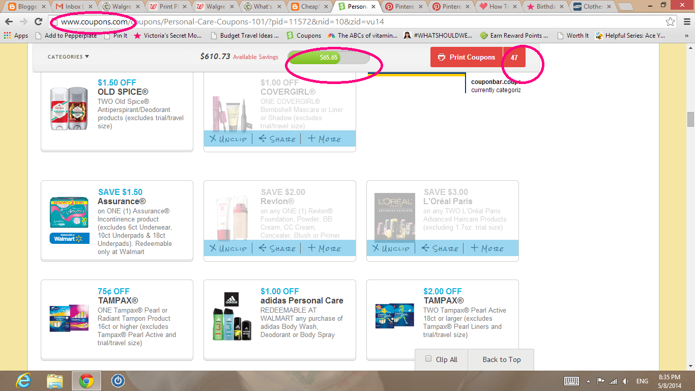Screen dimensions: 695x391
Task: Click the "SAVE $1.50" Assurance text
Action: click(x=121, y=192)
